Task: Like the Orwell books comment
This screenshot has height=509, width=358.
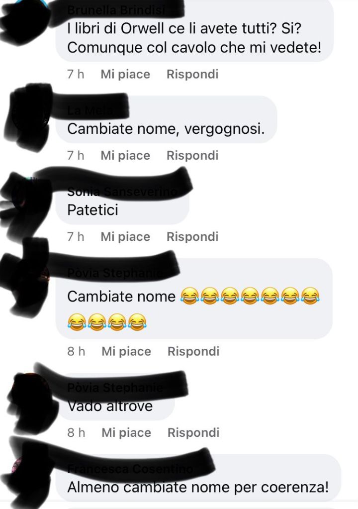Action: (x=125, y=74)
